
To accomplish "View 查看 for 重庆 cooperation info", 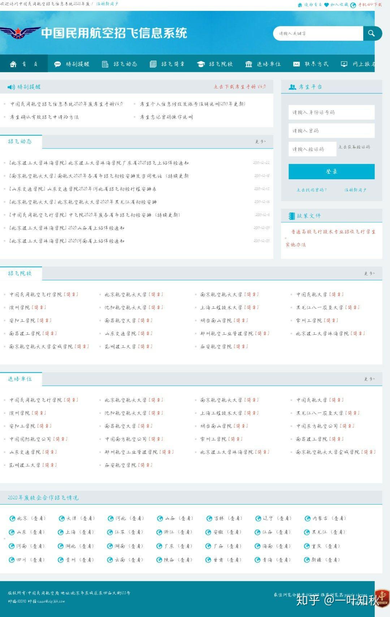I will point(331,546).
